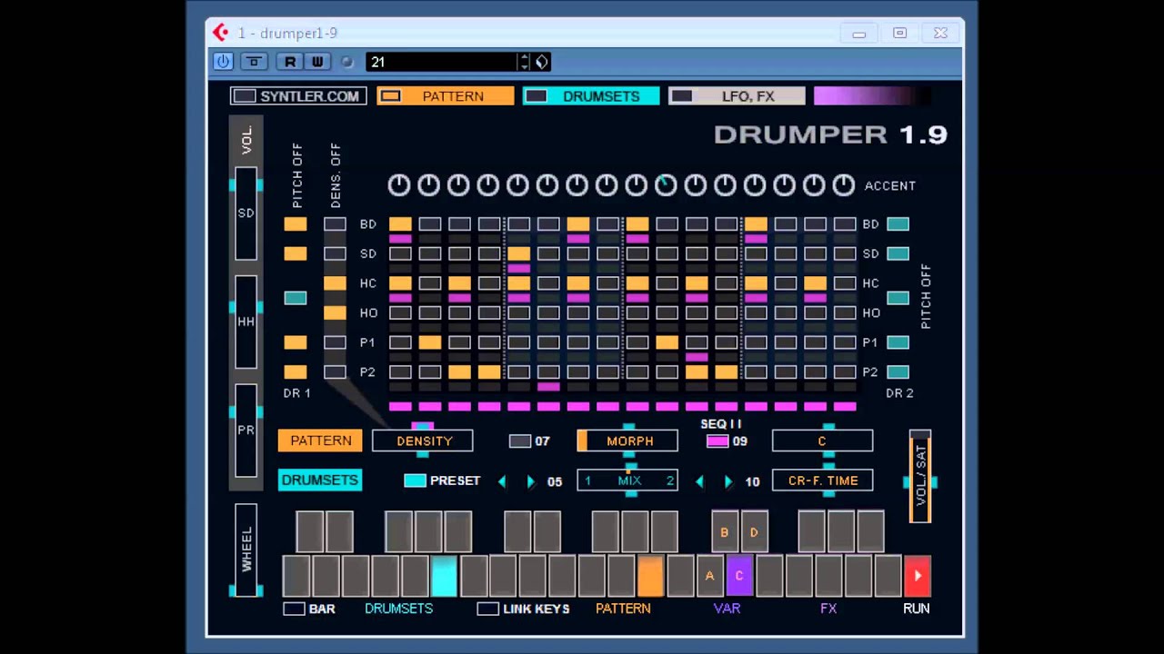Click the HH volume slider
This screenshot has height=654, width=1164.
(246, 322)
